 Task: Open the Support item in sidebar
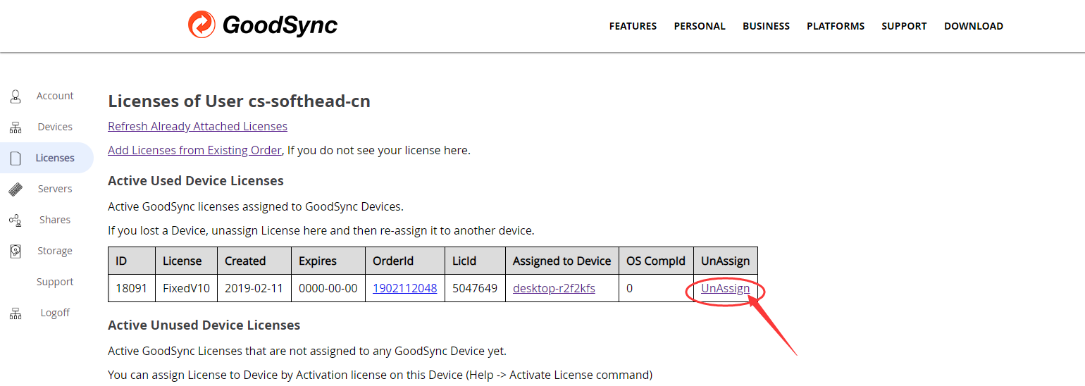55,282
